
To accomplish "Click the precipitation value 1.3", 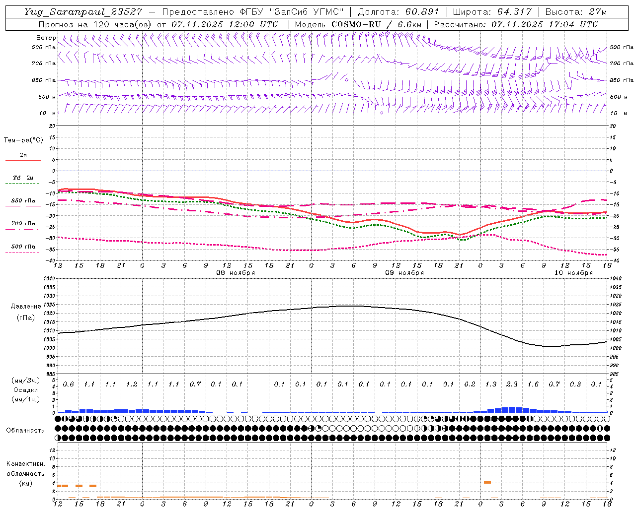I will 491,384.
